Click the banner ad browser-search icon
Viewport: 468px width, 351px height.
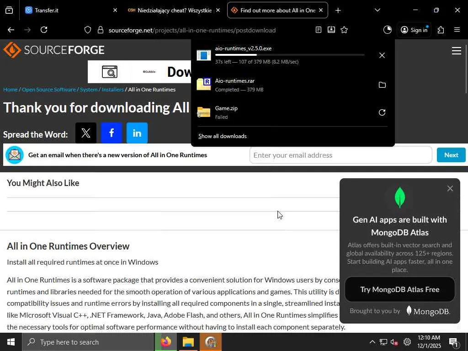click(110, 72)
